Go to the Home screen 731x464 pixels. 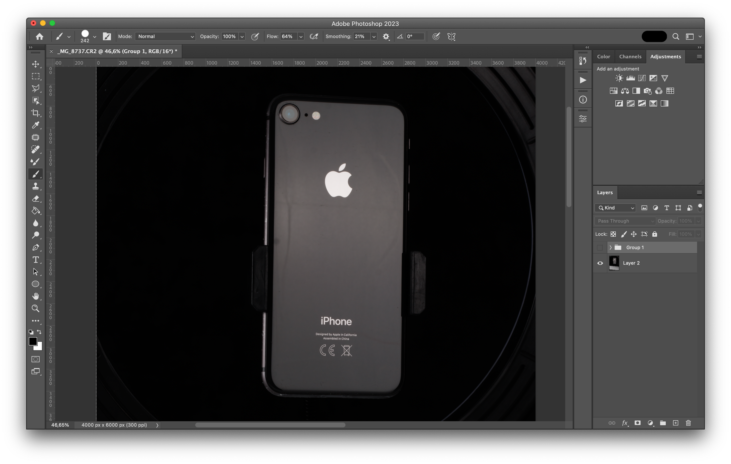click(x=39, y=36)
